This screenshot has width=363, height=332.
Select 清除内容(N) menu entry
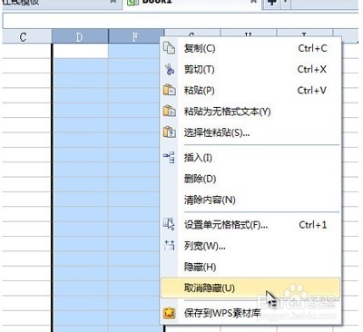(250, 200)
